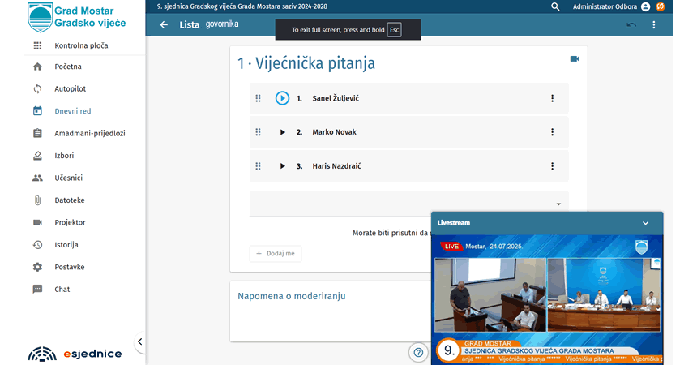Open the Administrator Odbora account icon
Screen dimensions: 697x365
(x=645, y=6)
